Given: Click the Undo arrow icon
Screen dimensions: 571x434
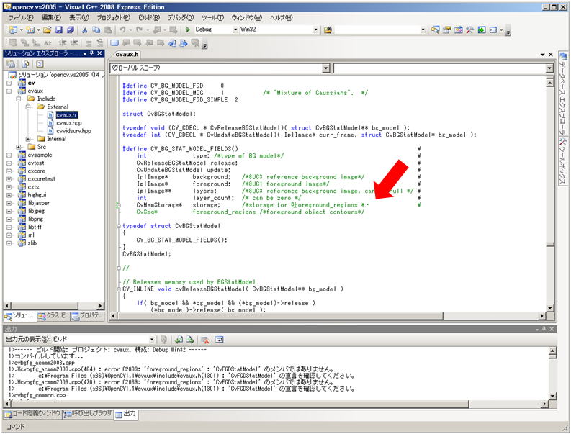Looking at the screenshot, I should click(x=122, y=30).
